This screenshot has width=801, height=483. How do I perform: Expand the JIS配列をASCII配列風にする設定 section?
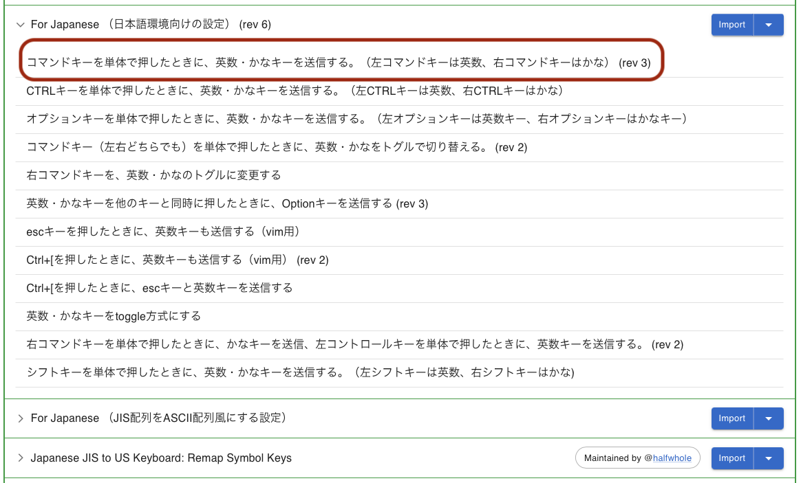pos(21,418)
